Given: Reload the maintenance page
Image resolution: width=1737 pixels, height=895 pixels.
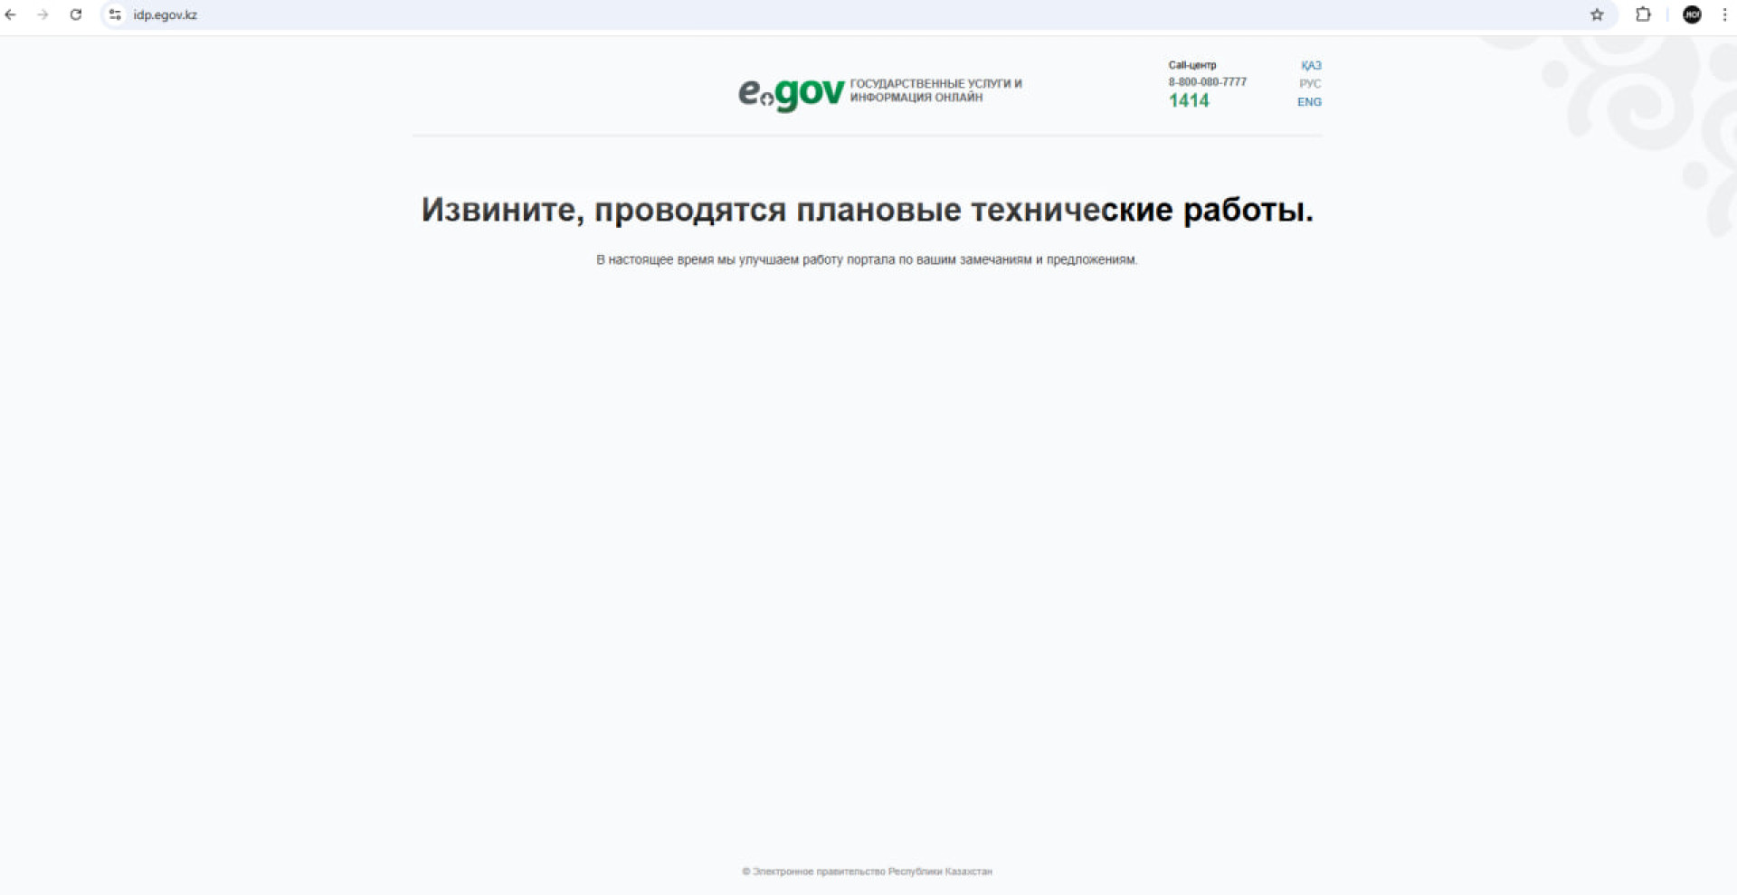Looking at the screenshot, I should pyautogui.click(x=76, y=14).
